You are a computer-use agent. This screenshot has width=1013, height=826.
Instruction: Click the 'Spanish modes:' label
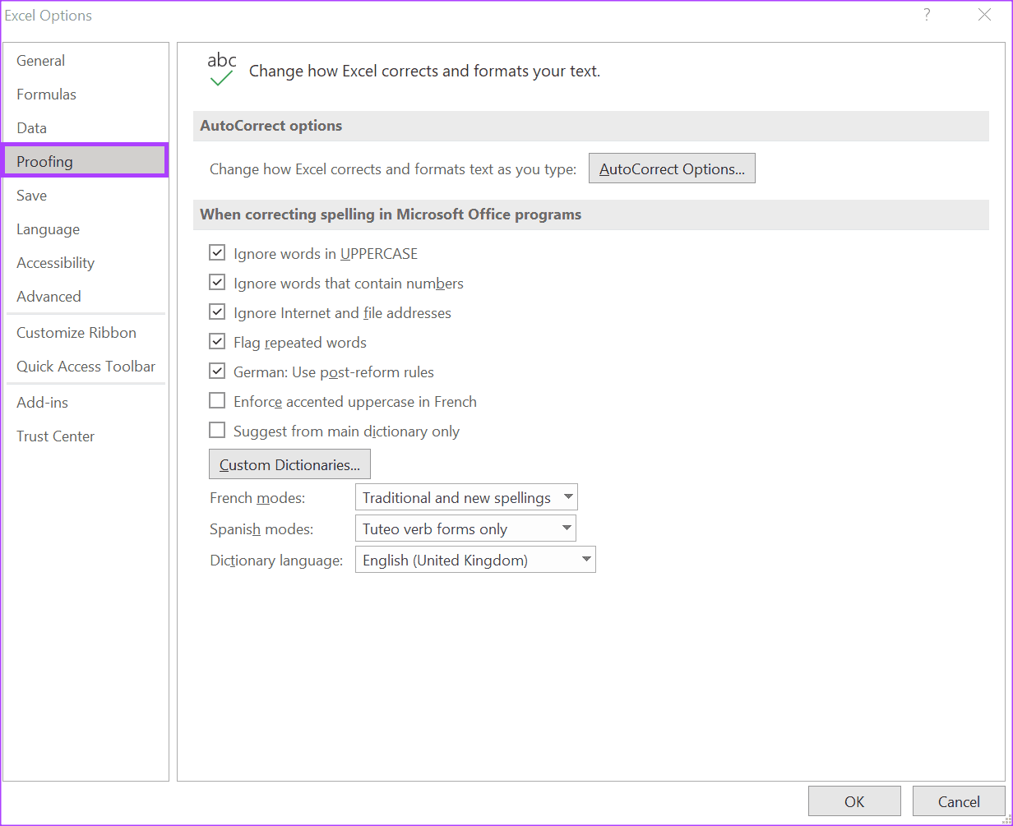[x=261, y=529]
